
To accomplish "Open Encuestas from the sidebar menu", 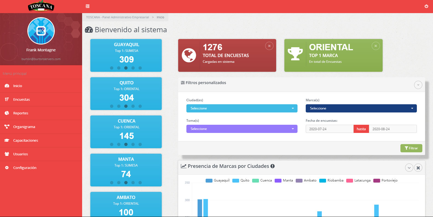I will point(21,99).
